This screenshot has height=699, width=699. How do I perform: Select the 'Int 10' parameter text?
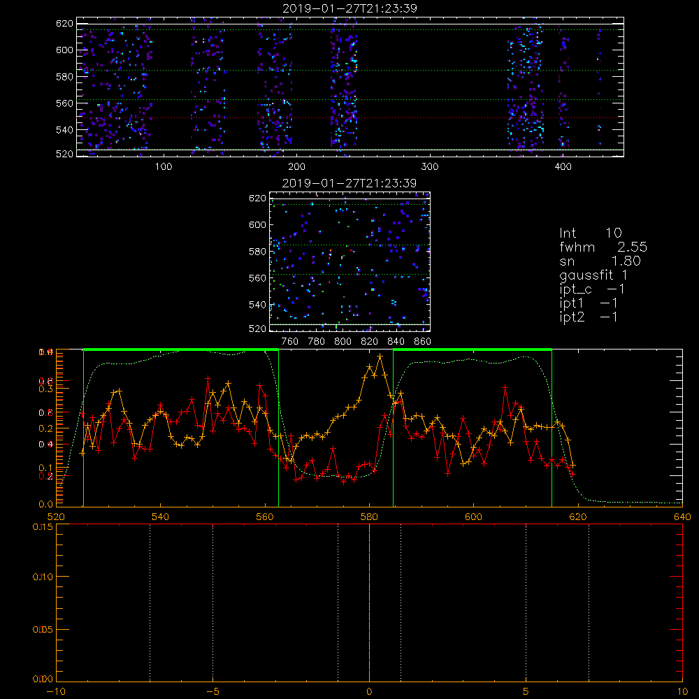coord(590,233)
